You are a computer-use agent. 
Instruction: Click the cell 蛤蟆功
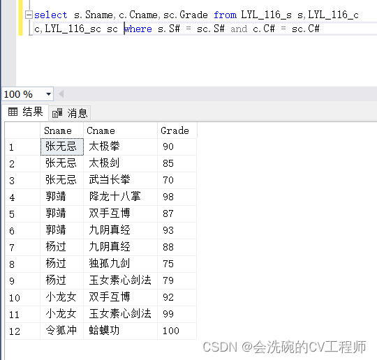pyautogui.click(x=121, y=331)
